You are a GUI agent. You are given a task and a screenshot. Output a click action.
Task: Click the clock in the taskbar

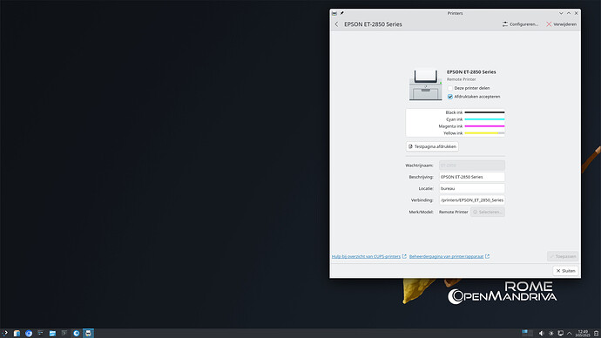(x=583, y=333)
